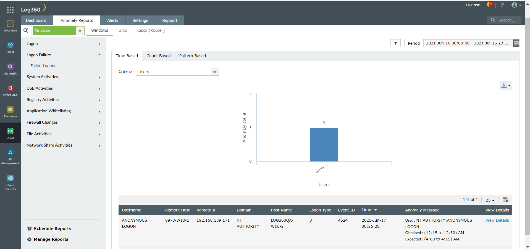The image size is (530, 249).
Task: Switch to the Dashboard tab
Action: (x=36, y=20)
